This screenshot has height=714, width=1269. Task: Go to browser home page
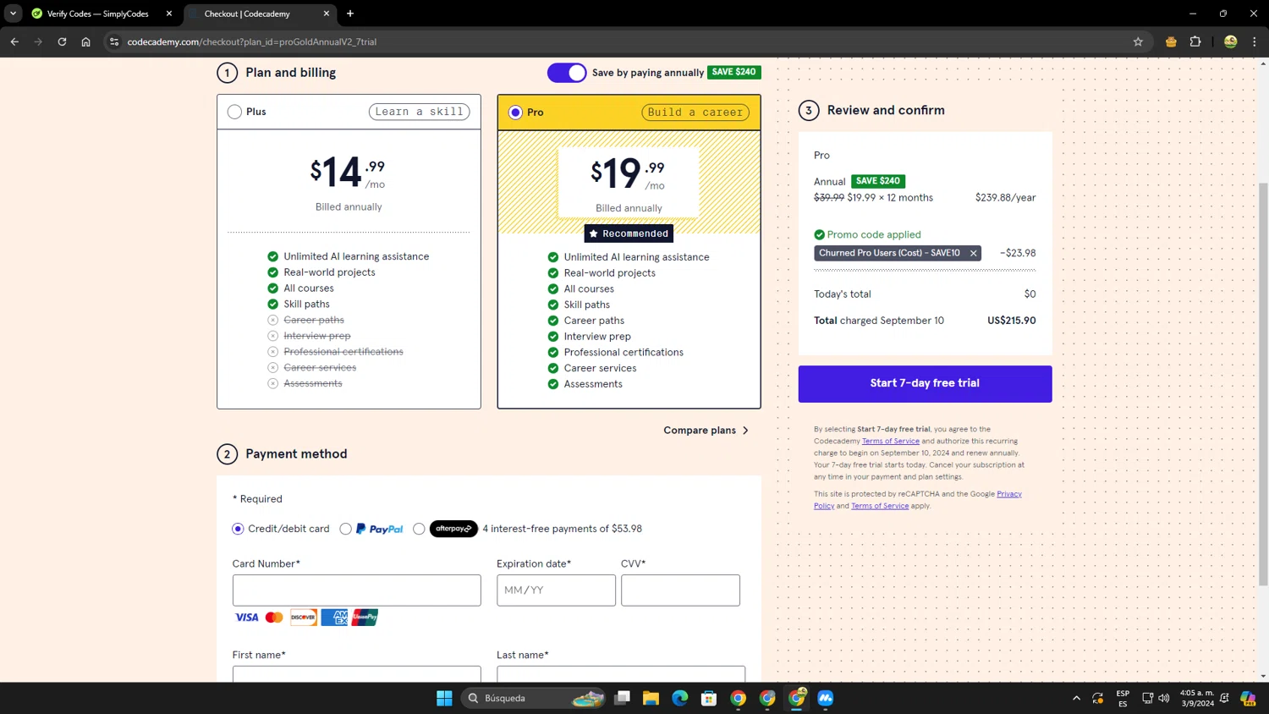point(85,41)
